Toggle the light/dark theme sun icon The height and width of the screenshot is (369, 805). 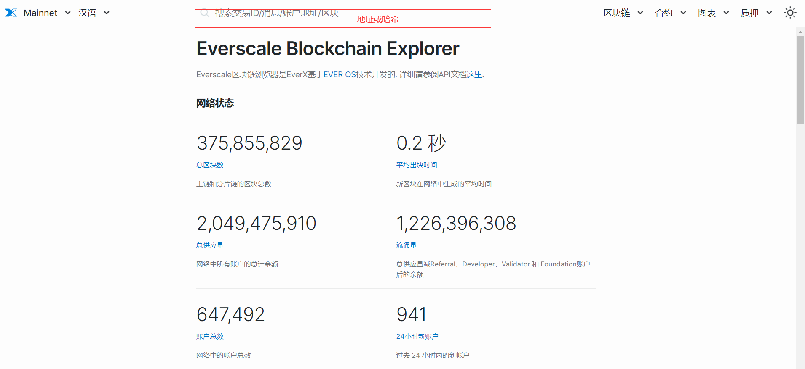tap(790, 13)
